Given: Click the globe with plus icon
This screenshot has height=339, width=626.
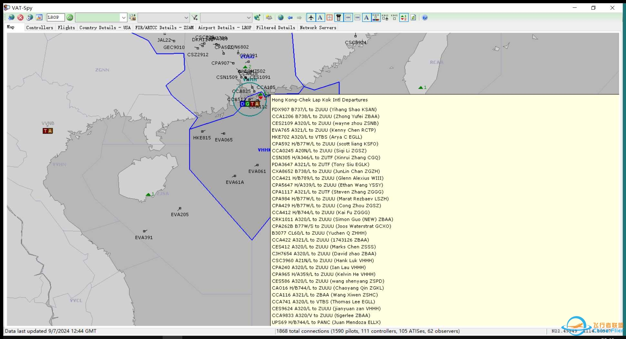Looking at the screenshot, I should click(x=257, y=17).
